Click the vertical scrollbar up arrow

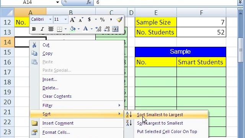(x=240, y=14)
